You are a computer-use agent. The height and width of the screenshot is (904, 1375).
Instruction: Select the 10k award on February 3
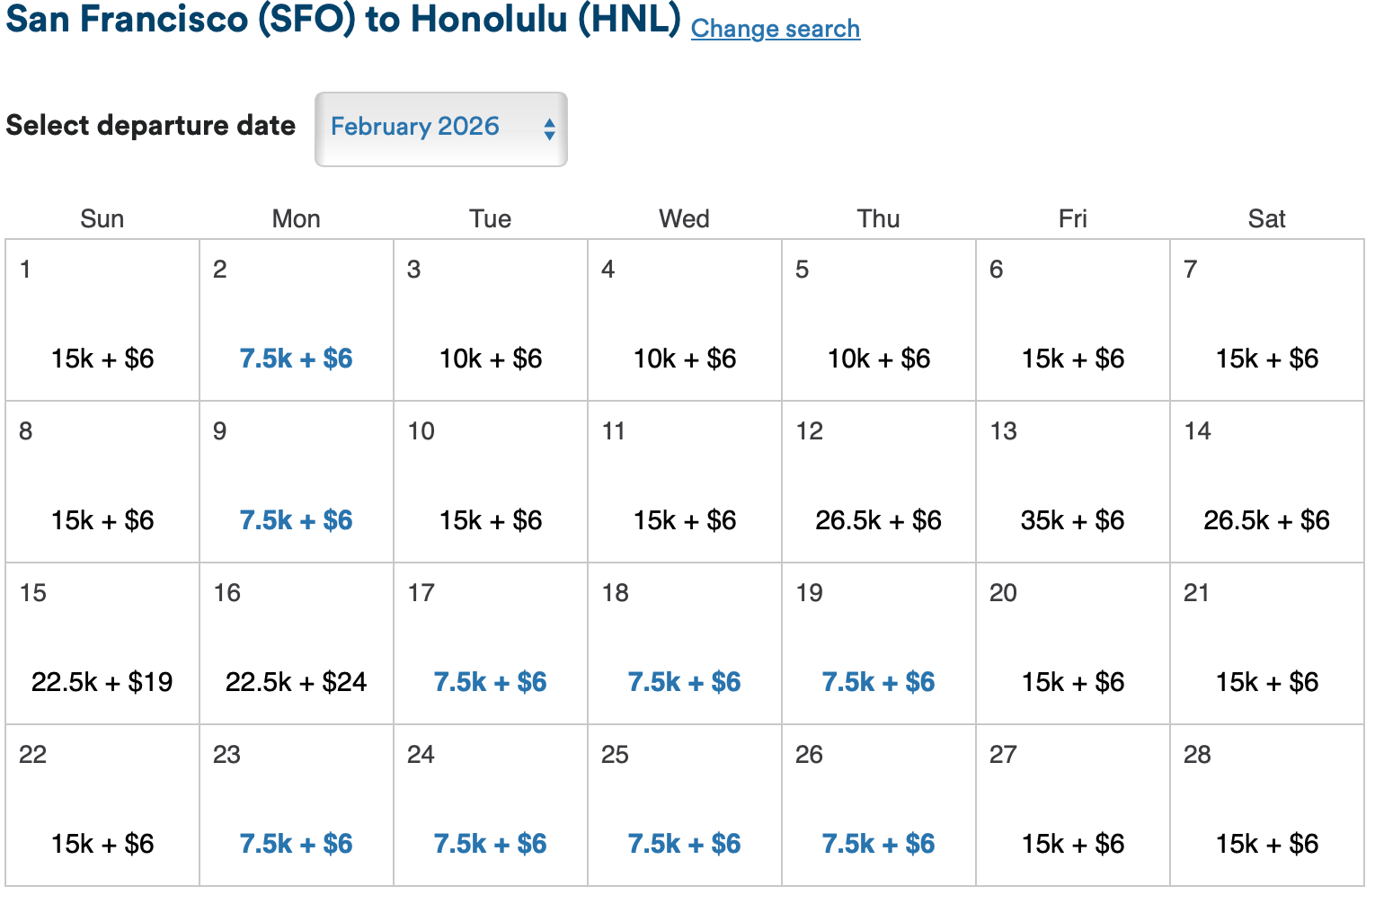click(x=490, y=358)
